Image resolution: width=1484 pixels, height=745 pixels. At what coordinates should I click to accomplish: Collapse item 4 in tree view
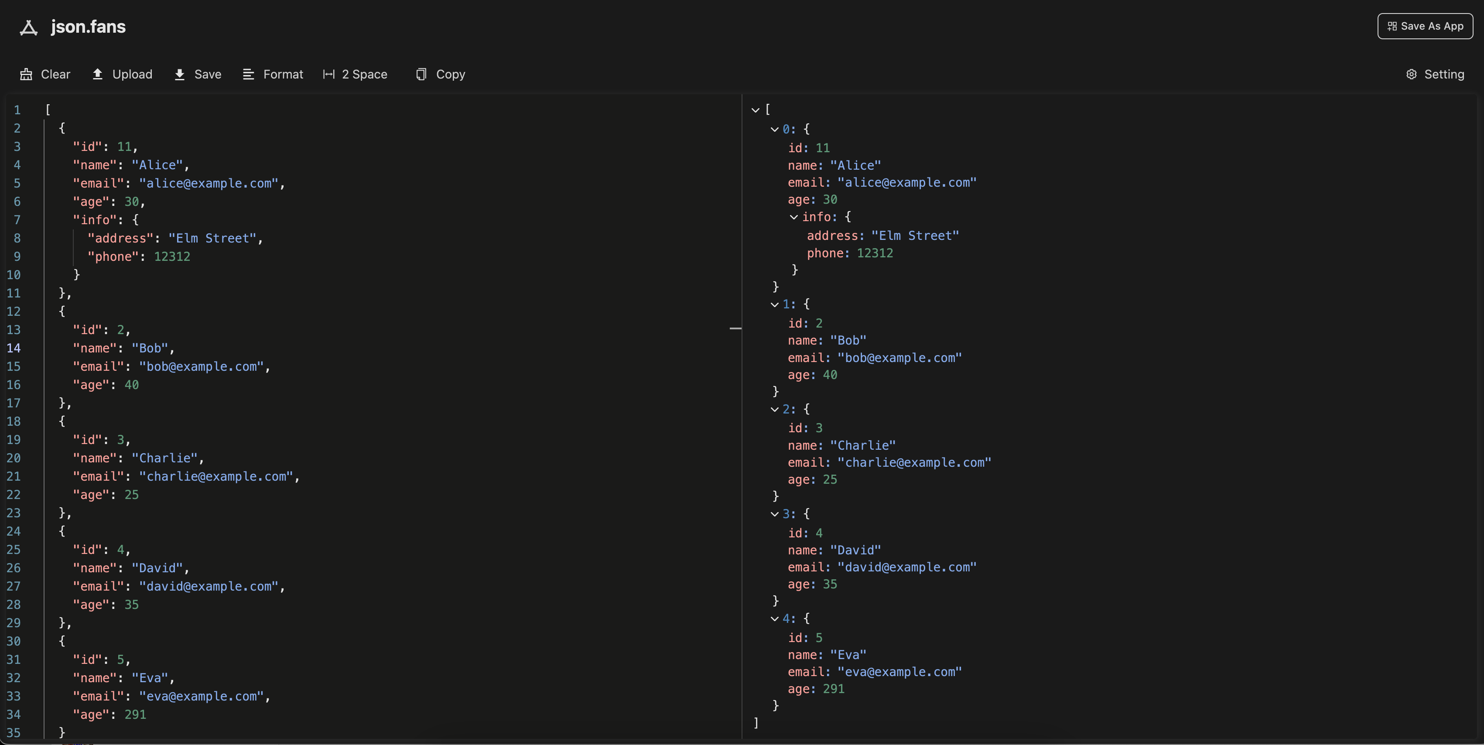[x=774, y=619]
